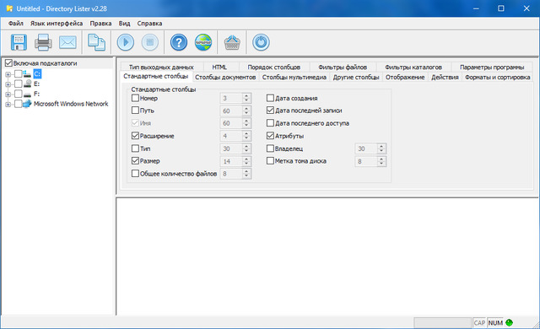Click the Расширение width spinner arrows

click(x=246, y=136)
